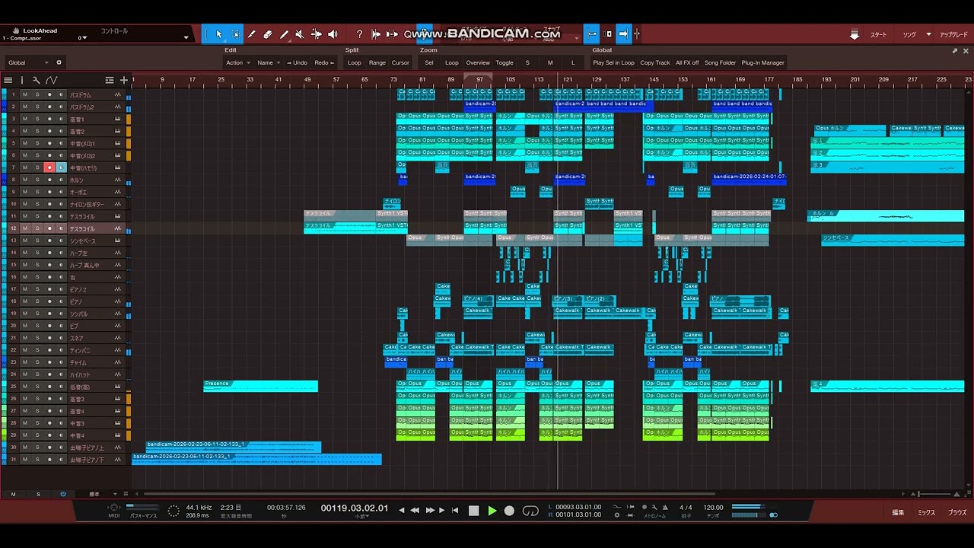
Task: Click the アップグレード button
Action: tap(953, 35)
